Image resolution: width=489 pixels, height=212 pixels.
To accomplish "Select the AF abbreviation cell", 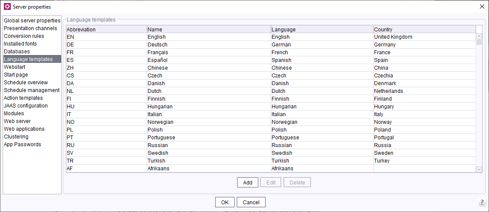I will [x=106, y=169].
